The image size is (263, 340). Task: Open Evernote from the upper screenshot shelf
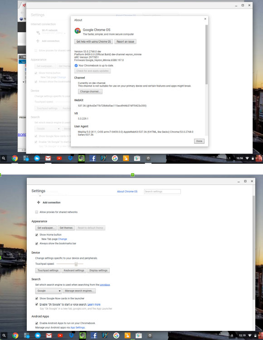tap(82, 159)
